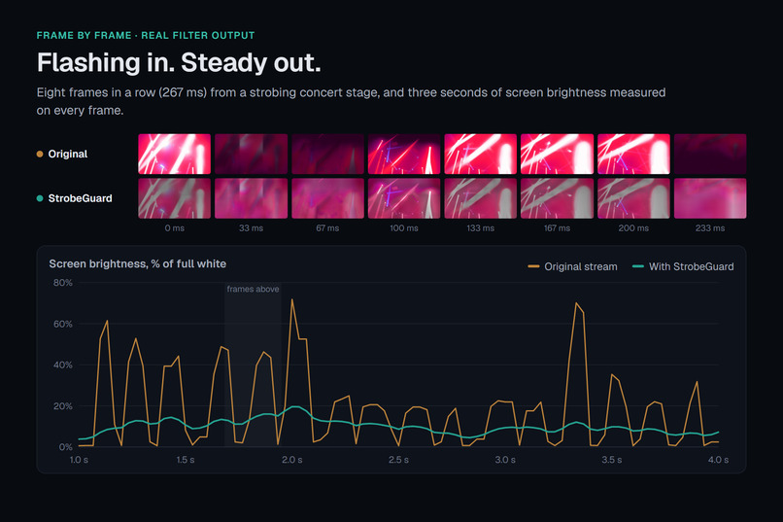Click the '0%' y-axis label
This screenshot has width=783, height=522.
[65, 447]
